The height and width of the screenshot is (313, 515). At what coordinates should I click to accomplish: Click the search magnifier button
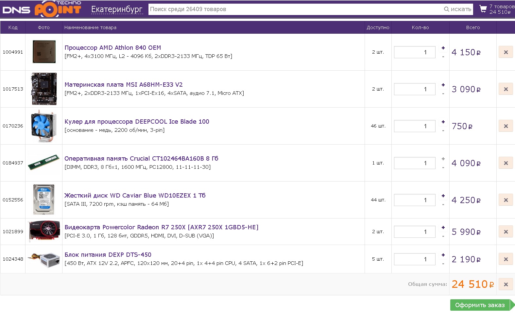[x=458, y=9]
